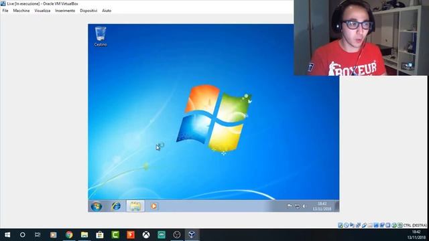Launch Internet Explorer in the guest taskbar
This screenshot has width=429, height=241.
[116, 206]
